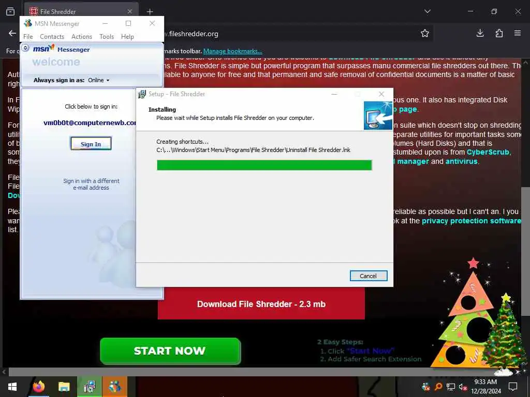Image resolution: width=530 pixels, height=397 pixels.
Task: Click the Sign In button in Messenger
Action: pyautogui.click(x=91, y=144)
